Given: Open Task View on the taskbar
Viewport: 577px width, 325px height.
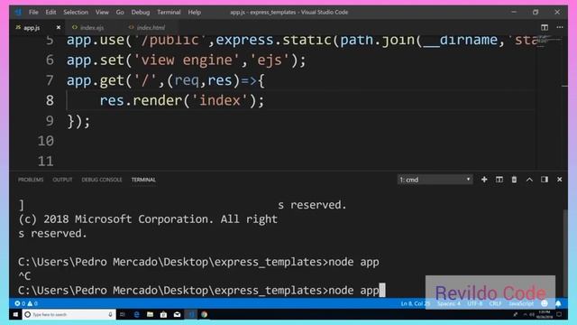Looking at the screenshot, I should tap(123, 314).
